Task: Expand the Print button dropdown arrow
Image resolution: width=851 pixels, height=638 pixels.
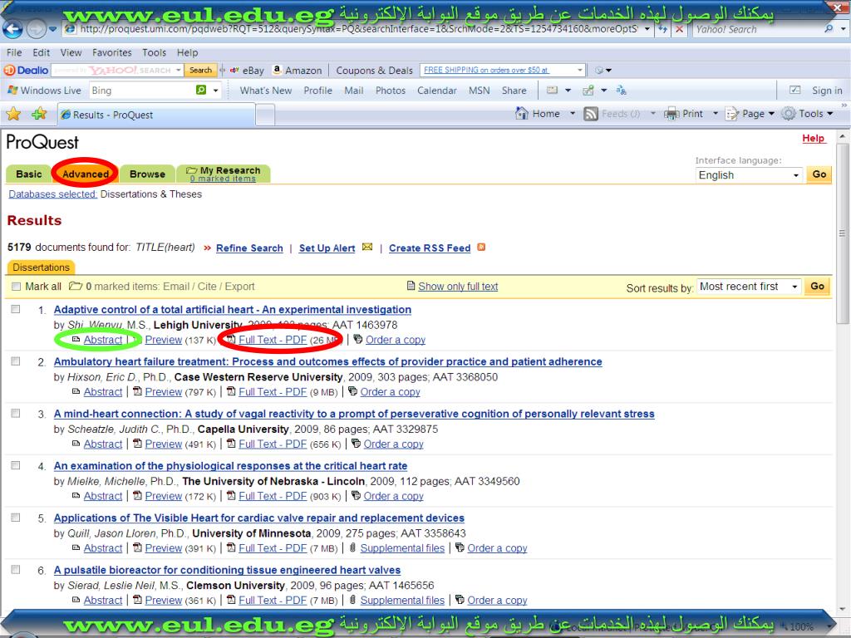Action: click(x=716, y=113)
